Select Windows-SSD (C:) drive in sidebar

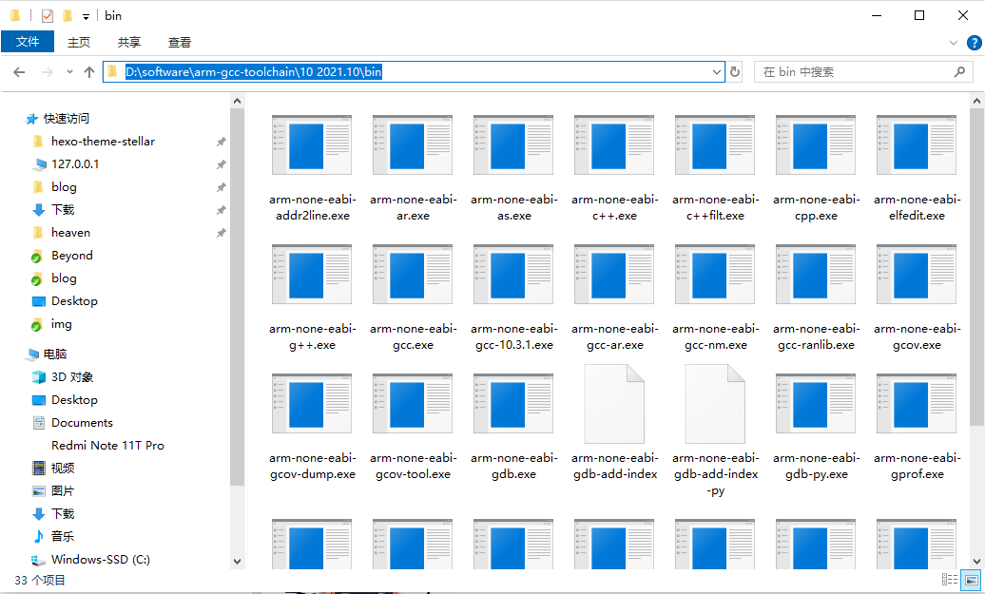point(100,560)
